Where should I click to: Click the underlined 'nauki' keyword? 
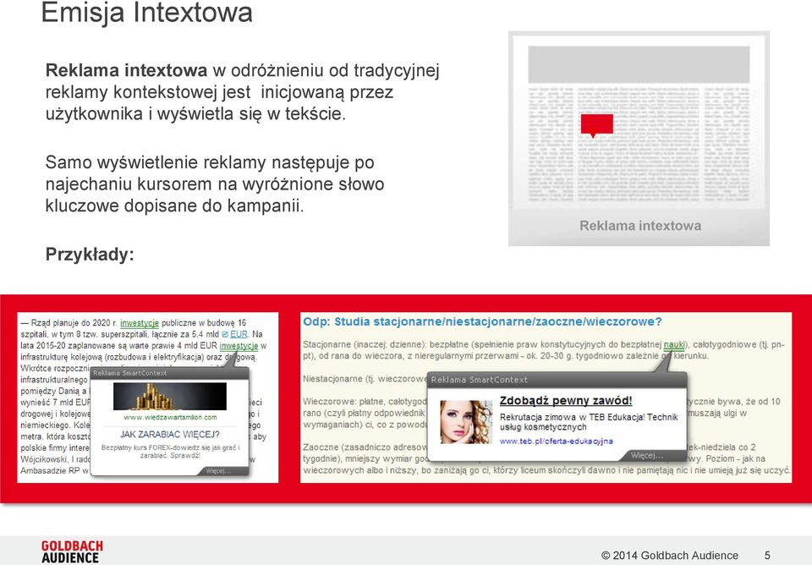pos(674,345)
